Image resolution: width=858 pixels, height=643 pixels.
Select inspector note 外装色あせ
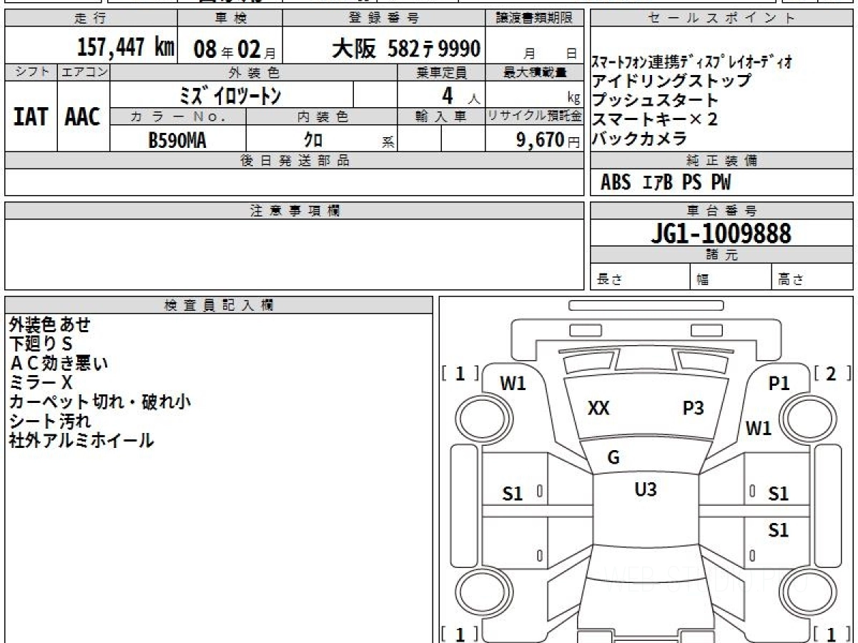(50, 325)
